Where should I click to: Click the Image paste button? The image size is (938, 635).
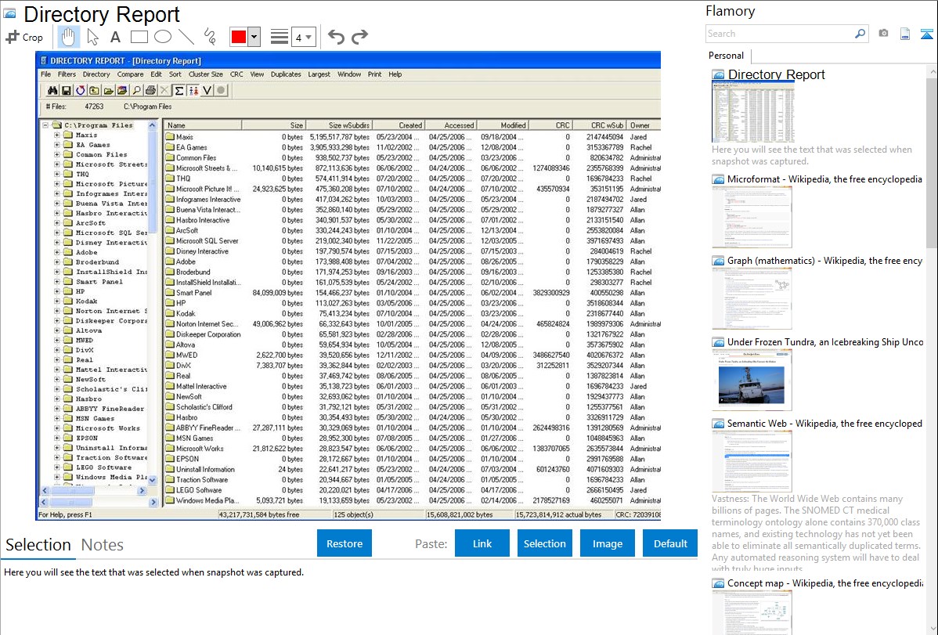[607, 543]
